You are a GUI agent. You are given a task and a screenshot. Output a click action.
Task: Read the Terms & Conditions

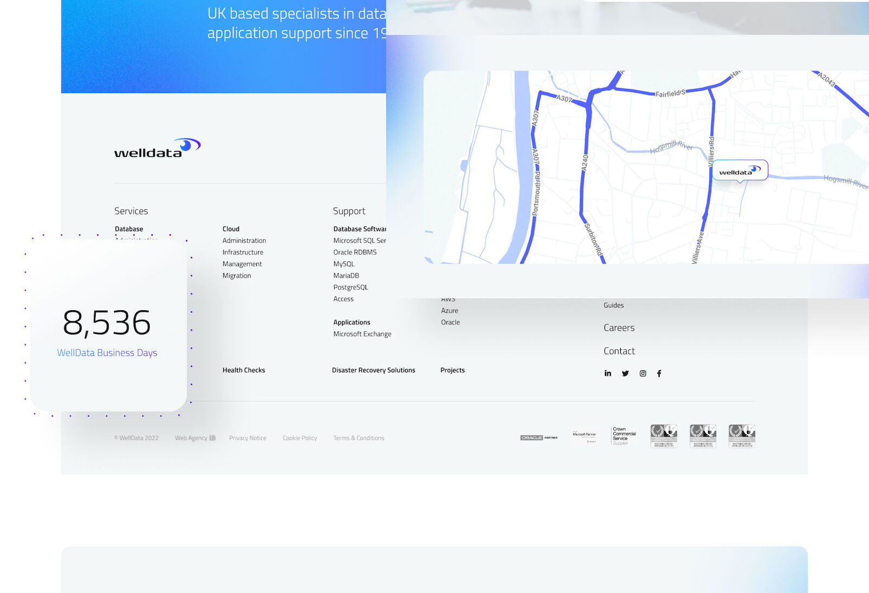(x=358, y=438)
